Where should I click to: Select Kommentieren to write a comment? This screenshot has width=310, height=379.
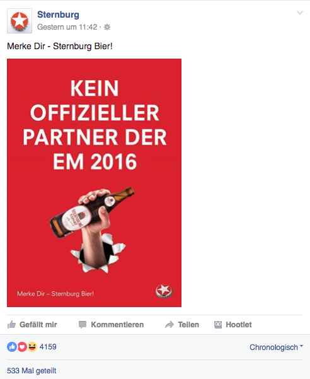tap(112, 324)
